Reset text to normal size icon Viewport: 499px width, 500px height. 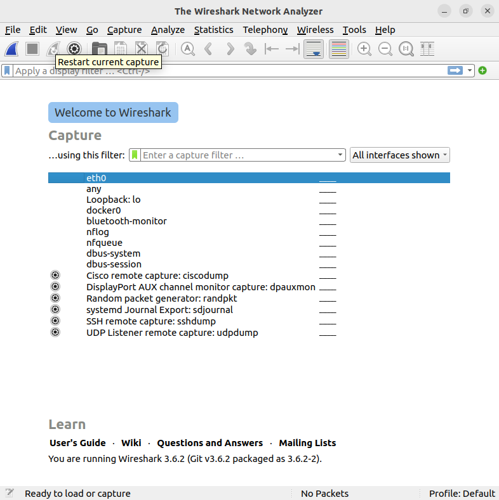(406, 49)
